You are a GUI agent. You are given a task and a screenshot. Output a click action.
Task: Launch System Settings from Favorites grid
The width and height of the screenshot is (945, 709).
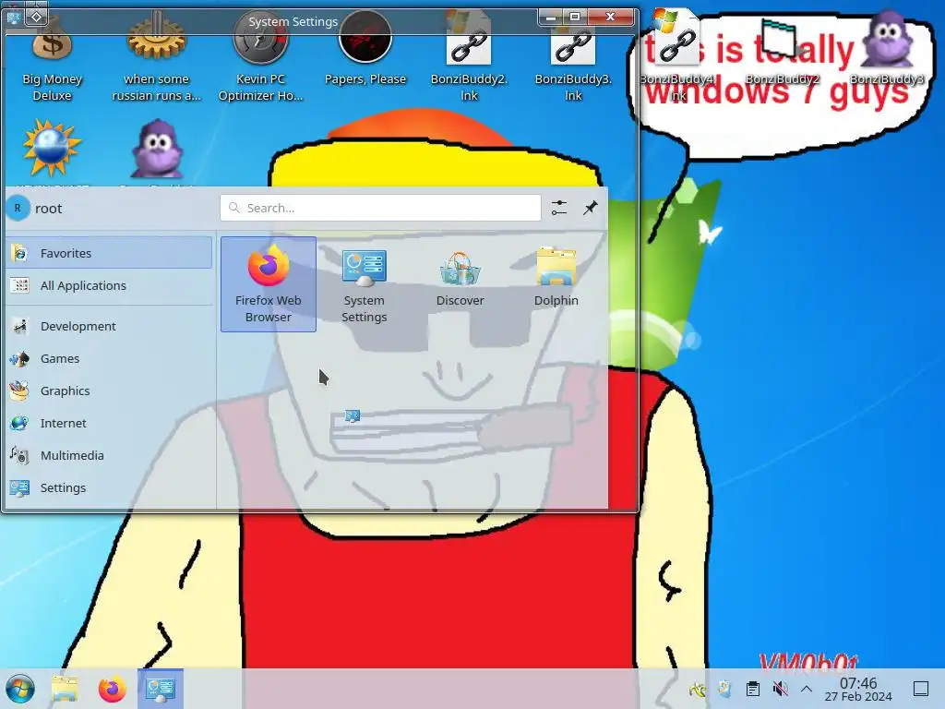pyautogui.click(x=364, y=284)
